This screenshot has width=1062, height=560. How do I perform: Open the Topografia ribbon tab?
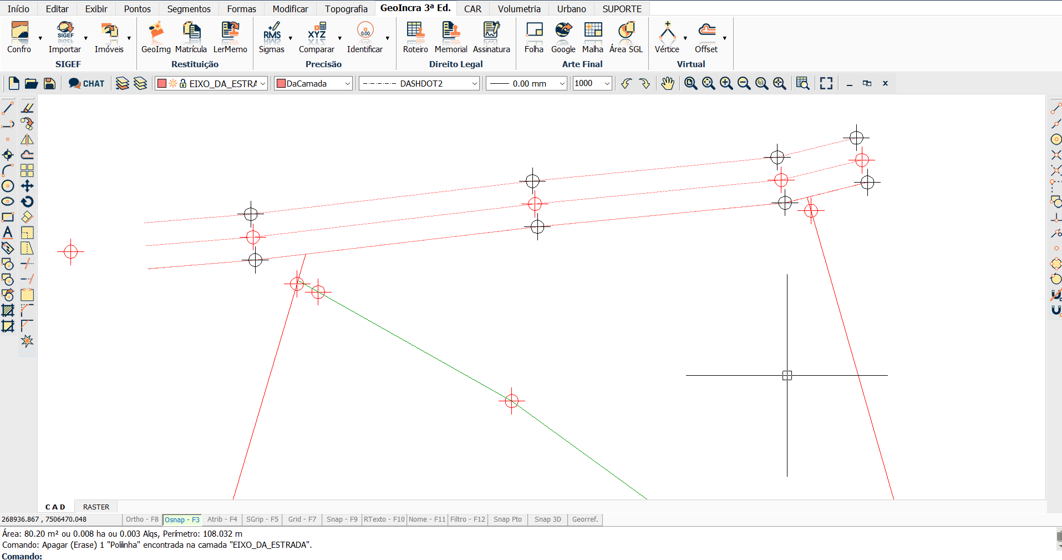point(346,9)
